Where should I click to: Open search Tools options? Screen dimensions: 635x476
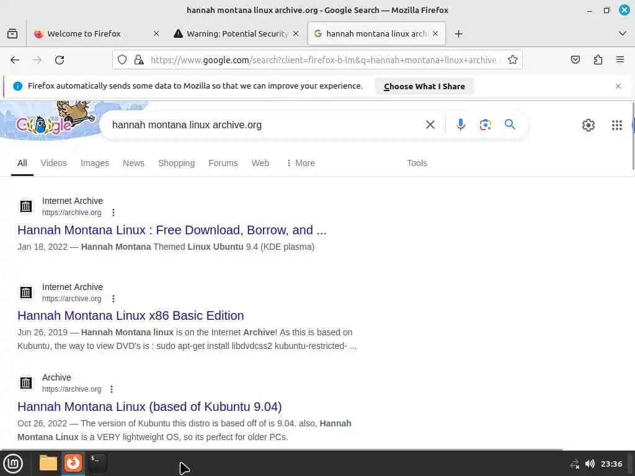tap(417, 163)
